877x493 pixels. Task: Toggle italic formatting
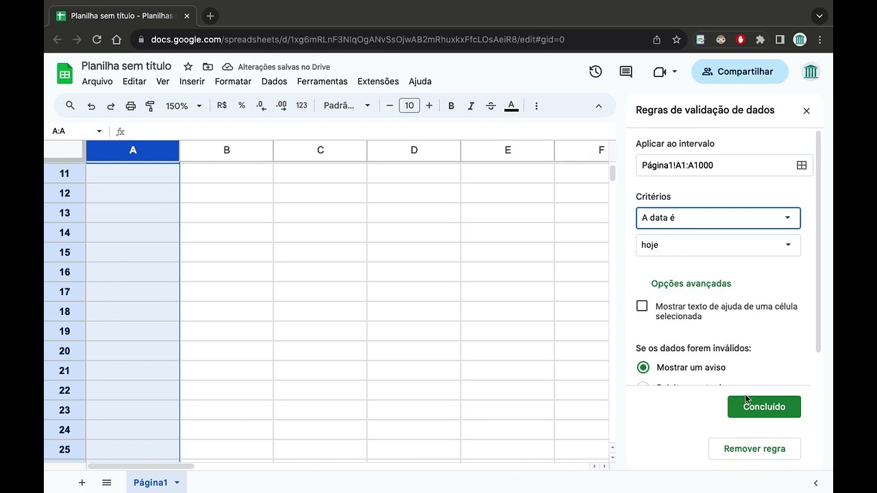(471, 105)
